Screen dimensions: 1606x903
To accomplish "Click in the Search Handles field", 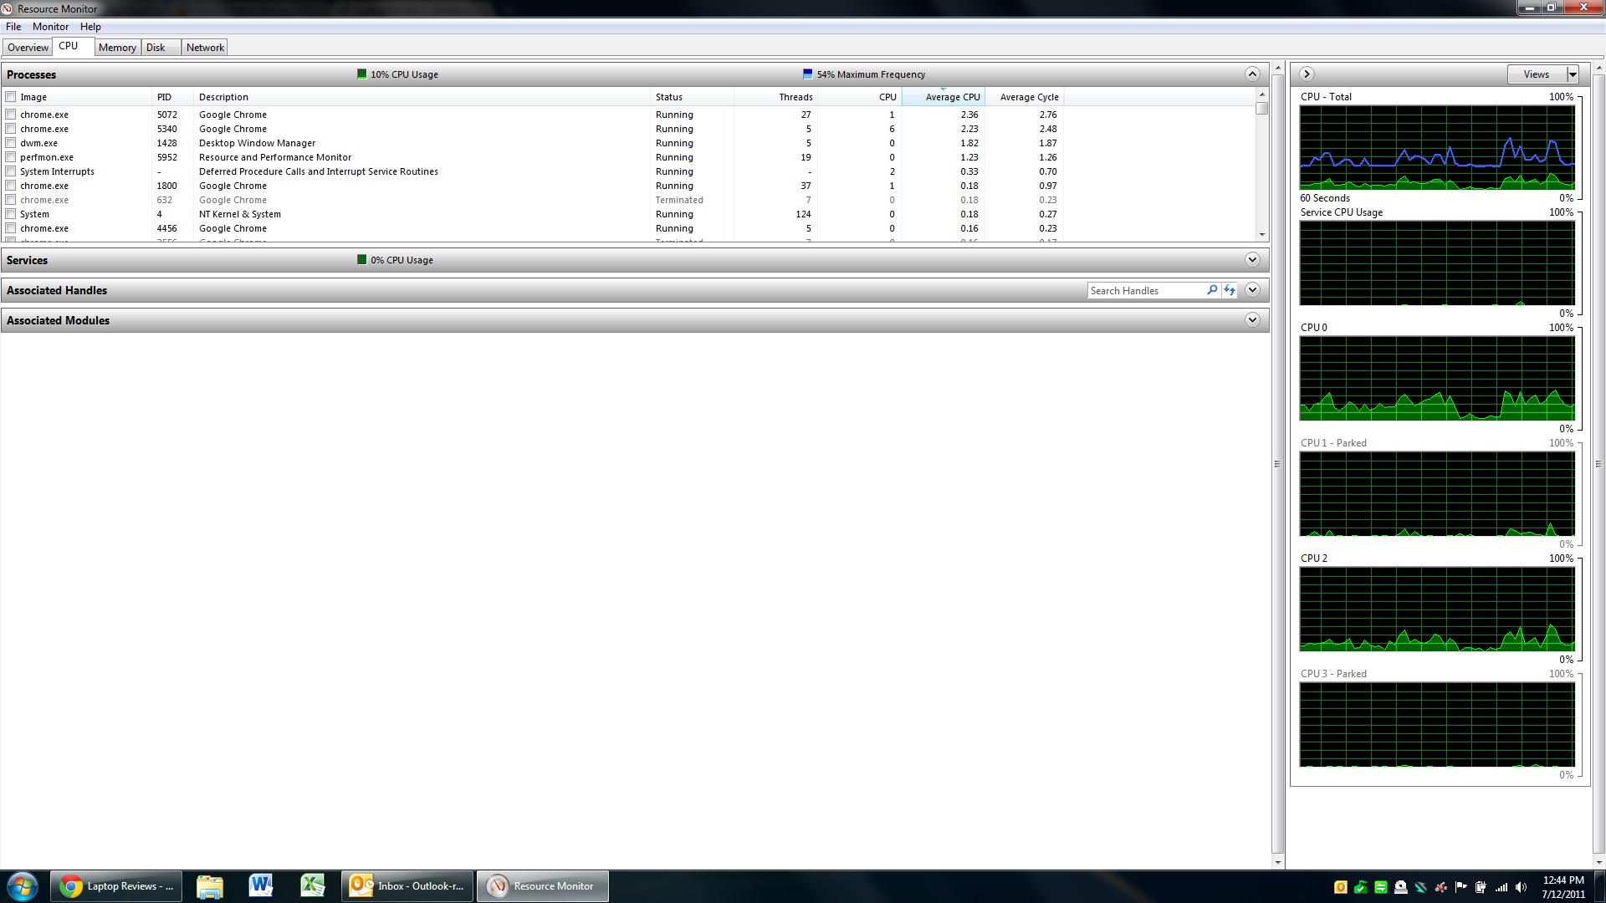I will point(1144,290).
